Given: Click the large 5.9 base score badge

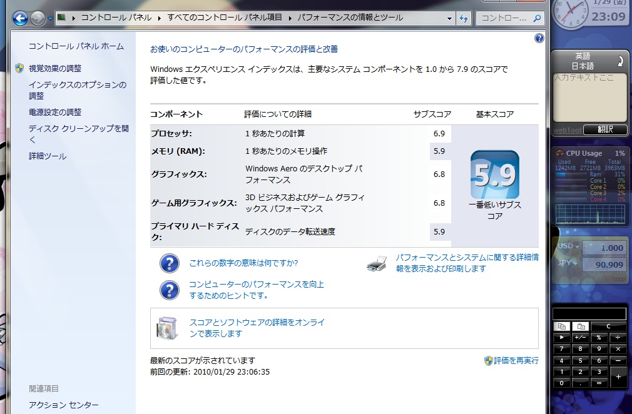Looking at the screenshot, I should 494,174.
